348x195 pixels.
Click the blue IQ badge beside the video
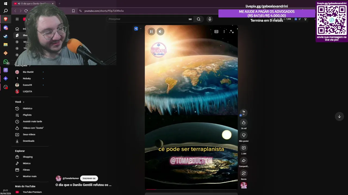[x=136, y=29]
